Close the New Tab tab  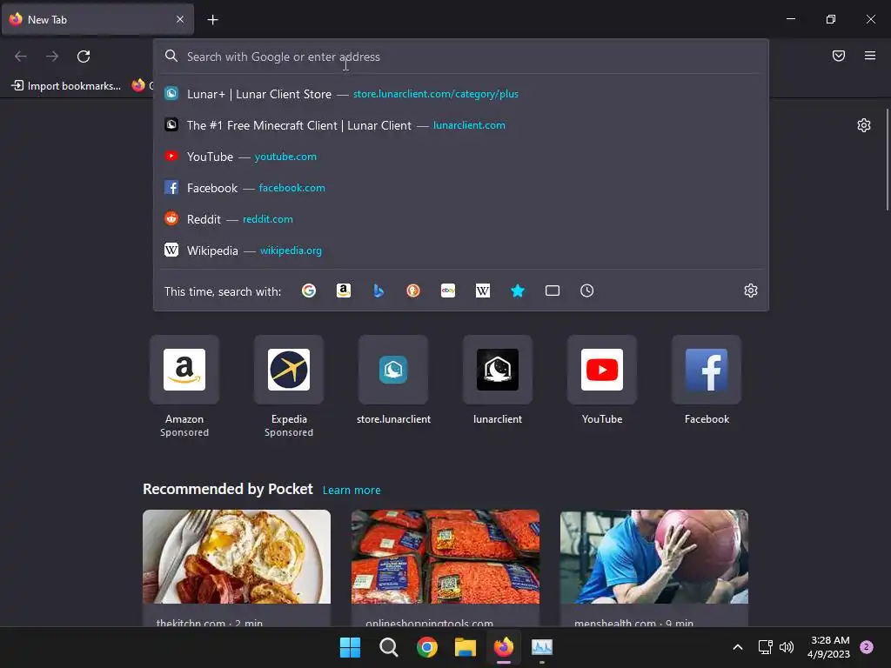(180, 19)
